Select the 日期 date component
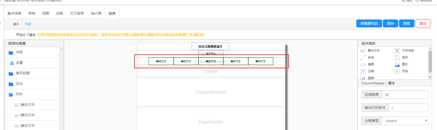437x130 pixels. tap(363, 71)
